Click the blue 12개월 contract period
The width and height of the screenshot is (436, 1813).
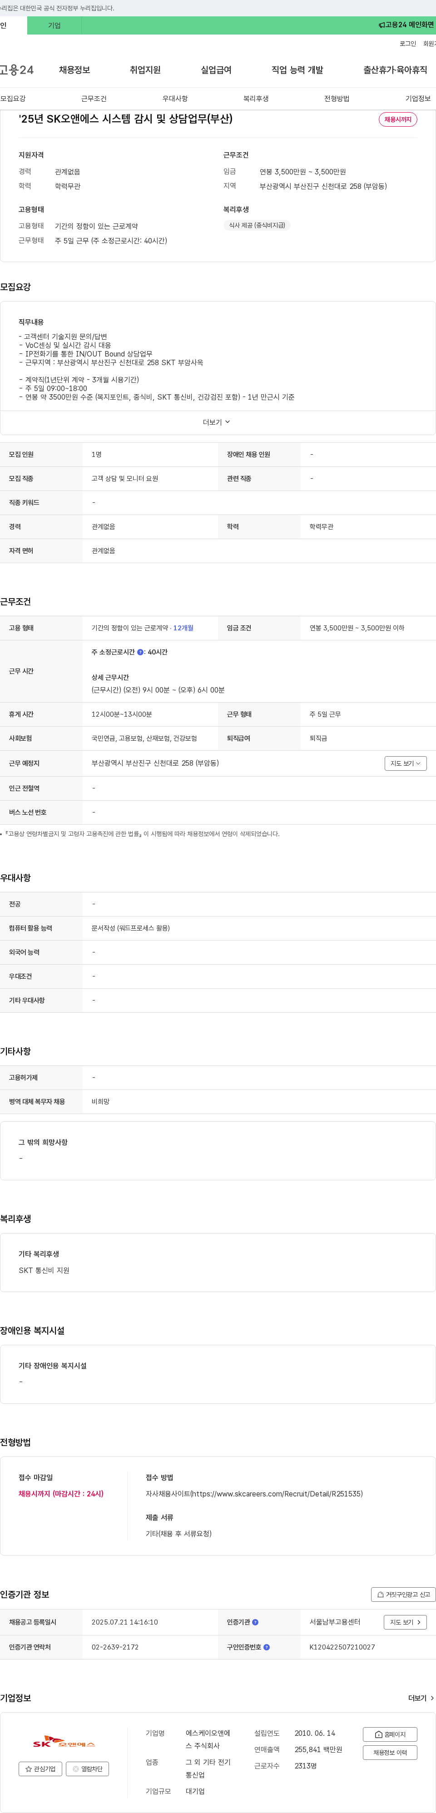pos(183,628)
